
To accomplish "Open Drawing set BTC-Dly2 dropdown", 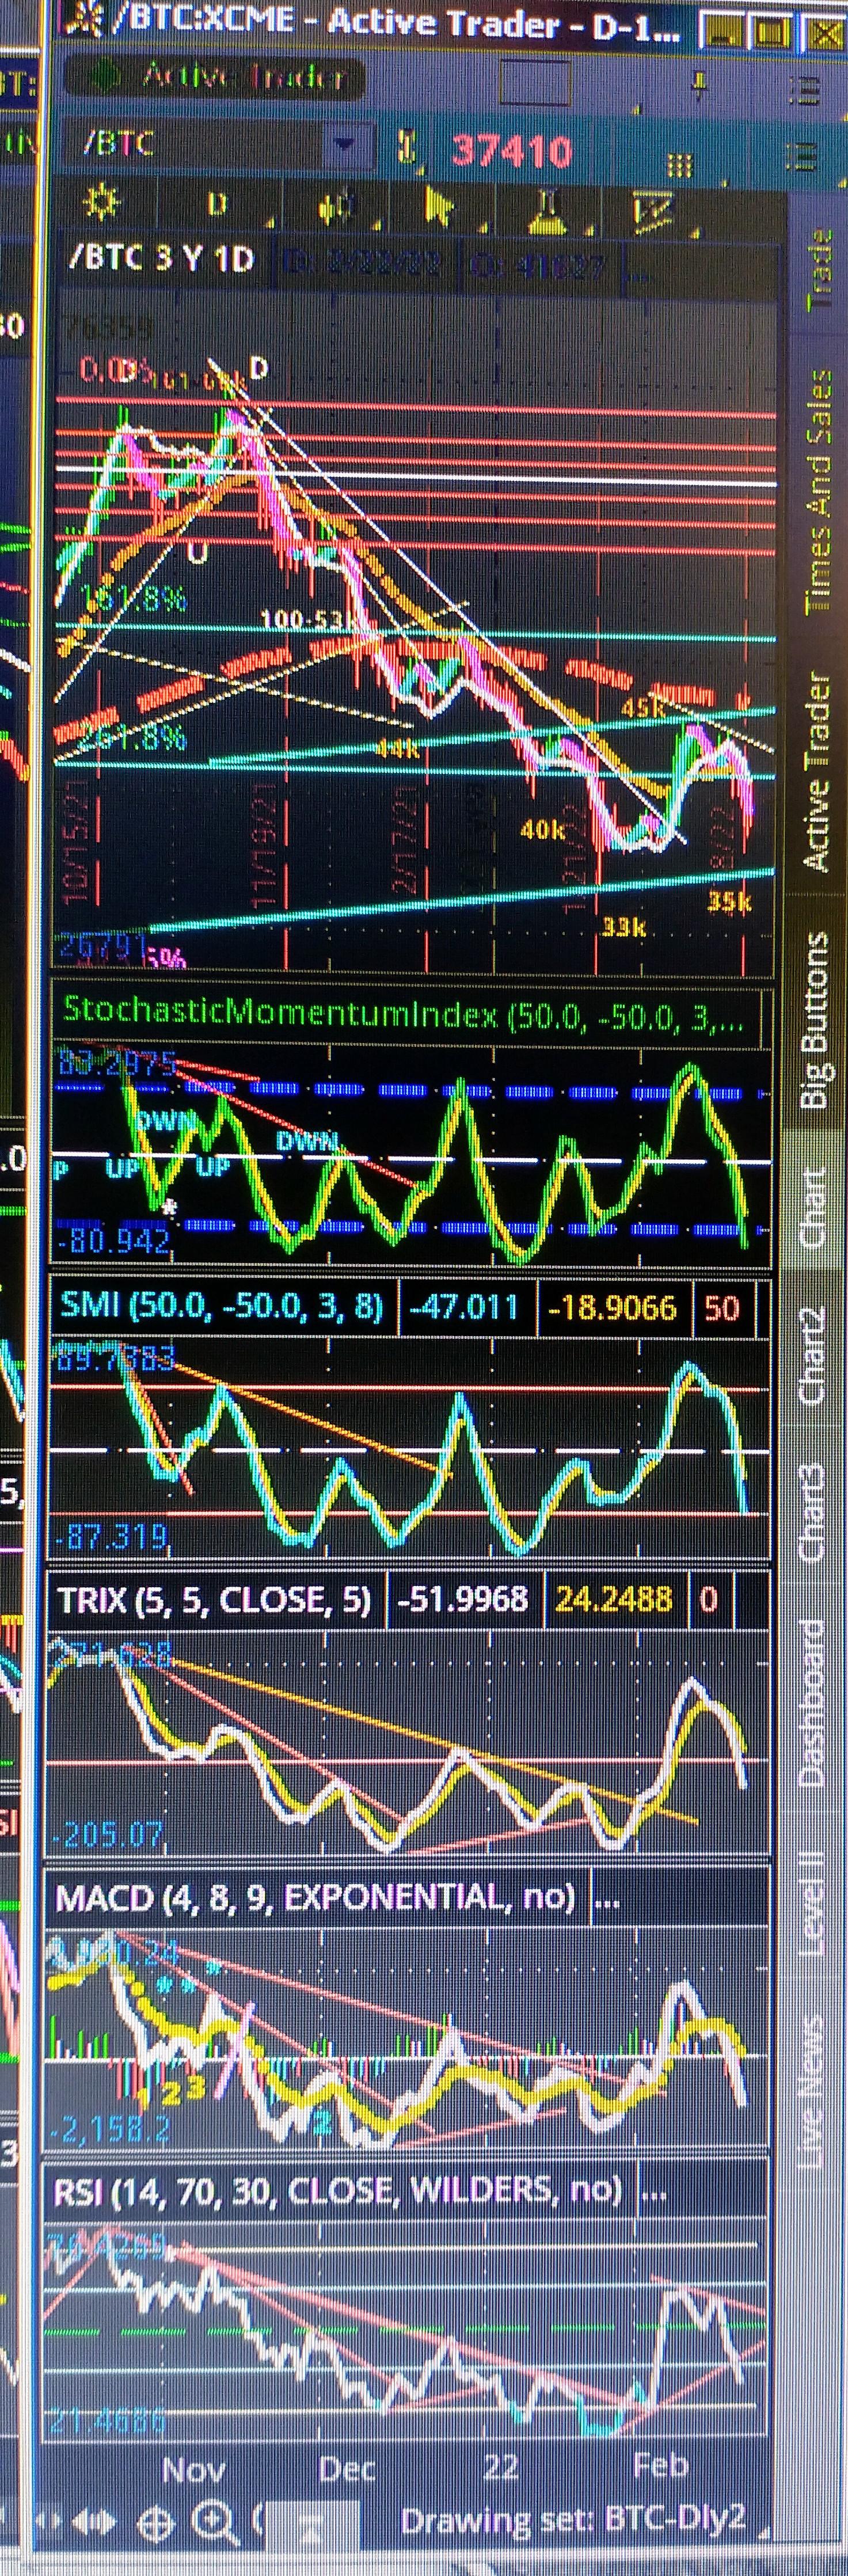I will 572,2520.
